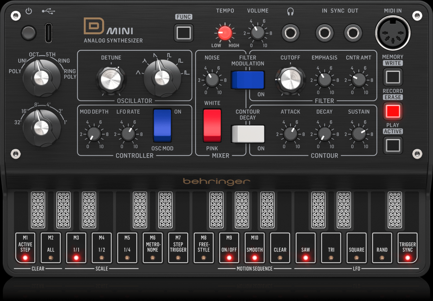Select the M3 1/1 scale key

(76, 248)
